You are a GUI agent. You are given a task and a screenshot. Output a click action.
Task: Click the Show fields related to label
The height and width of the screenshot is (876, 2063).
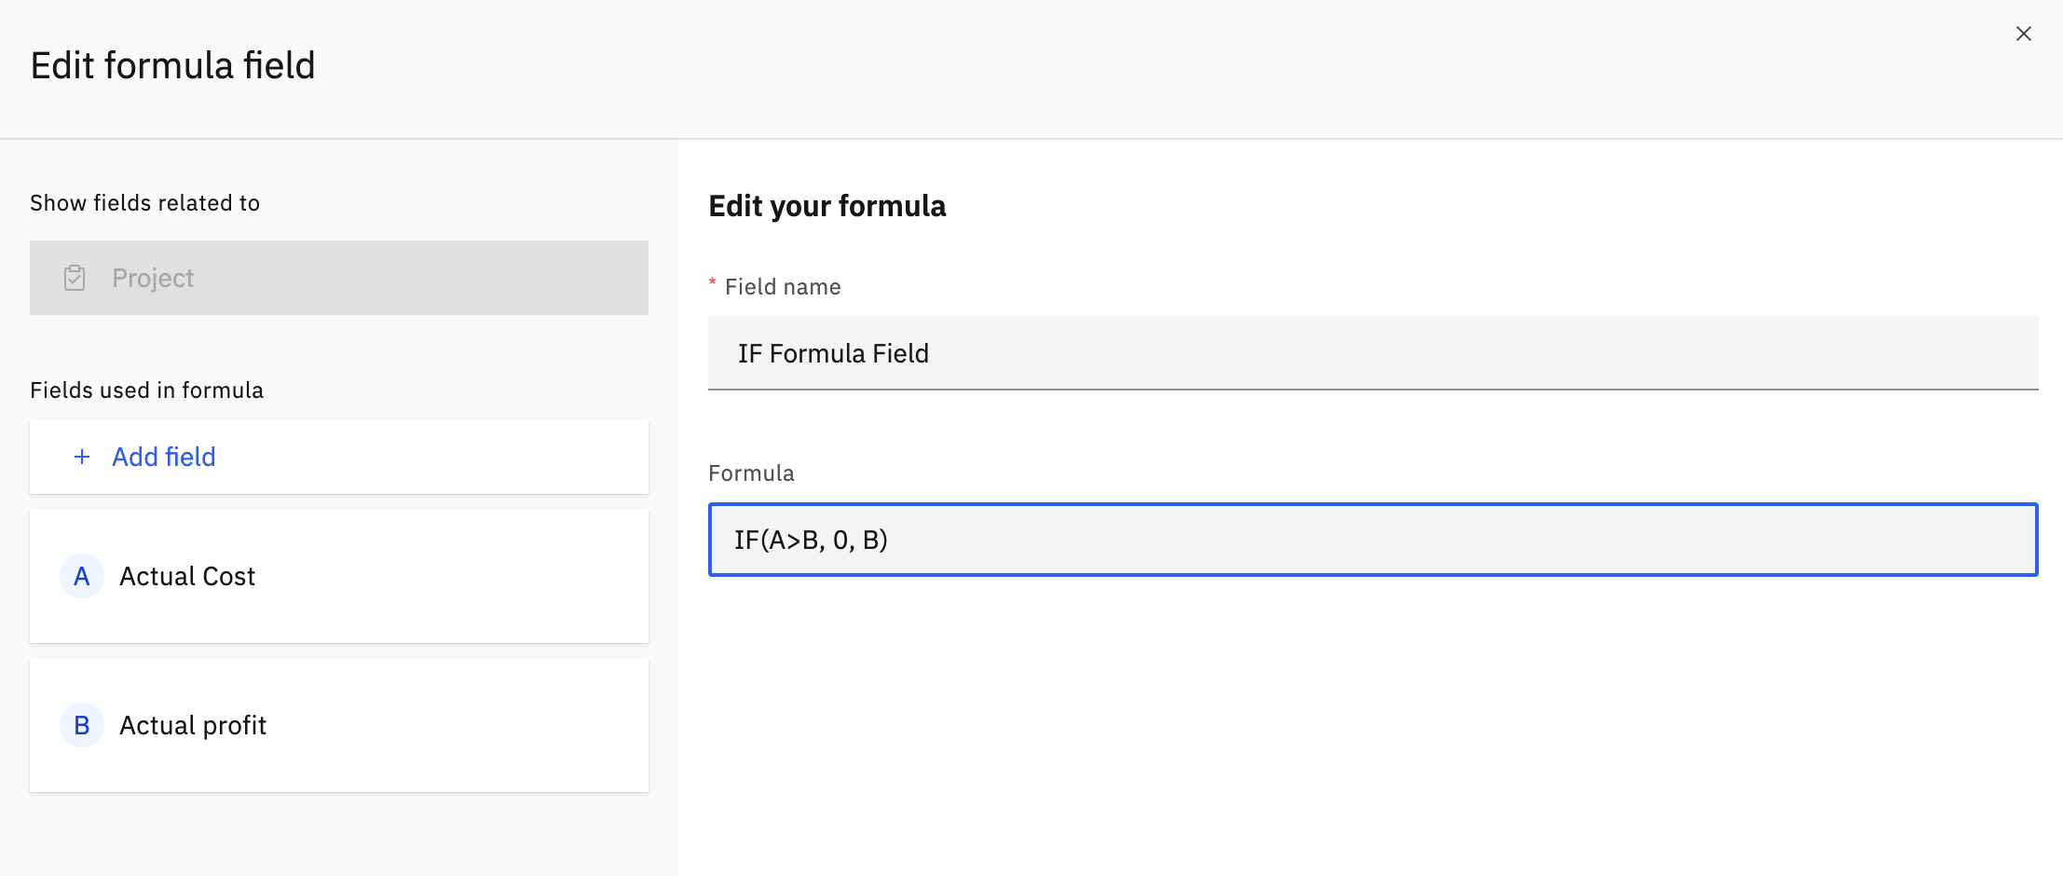[144, 203]
